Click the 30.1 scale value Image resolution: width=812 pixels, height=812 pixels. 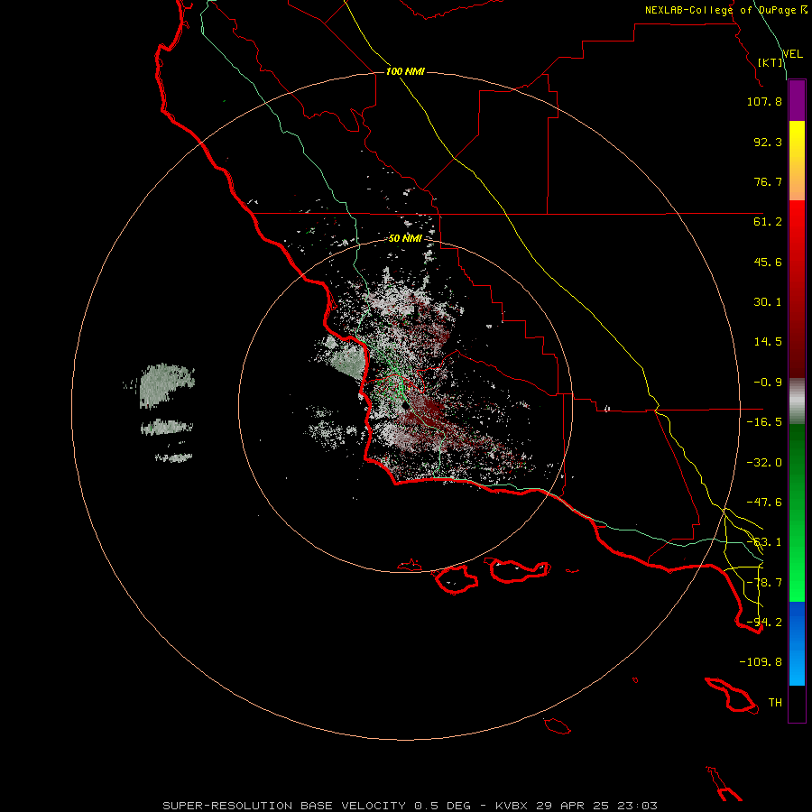click(768, 302)
